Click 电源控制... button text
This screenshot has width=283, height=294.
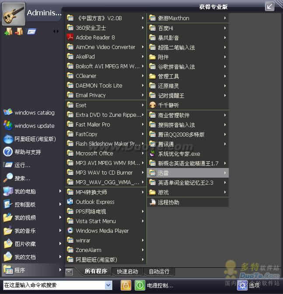click(160, 285)
